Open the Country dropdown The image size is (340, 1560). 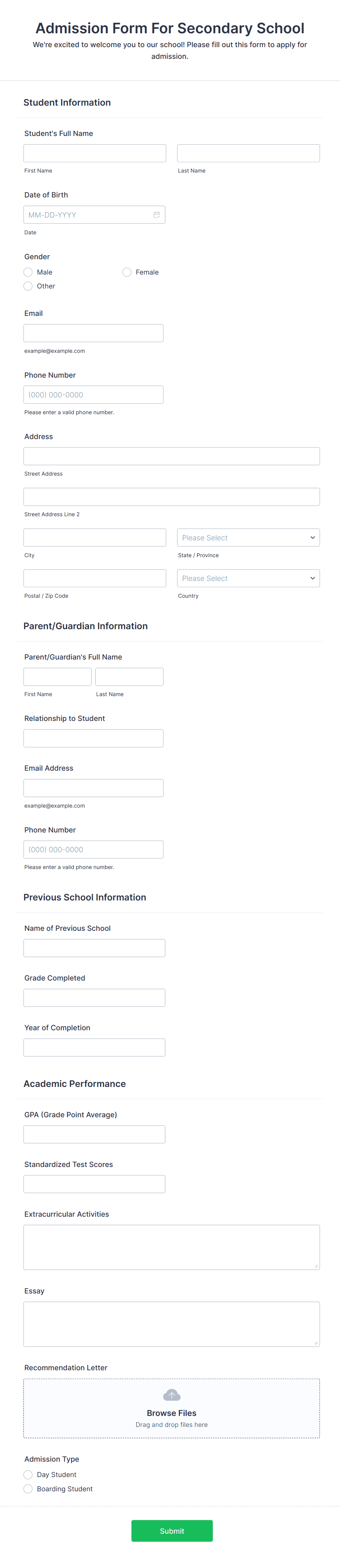click(x=248, y=578)
